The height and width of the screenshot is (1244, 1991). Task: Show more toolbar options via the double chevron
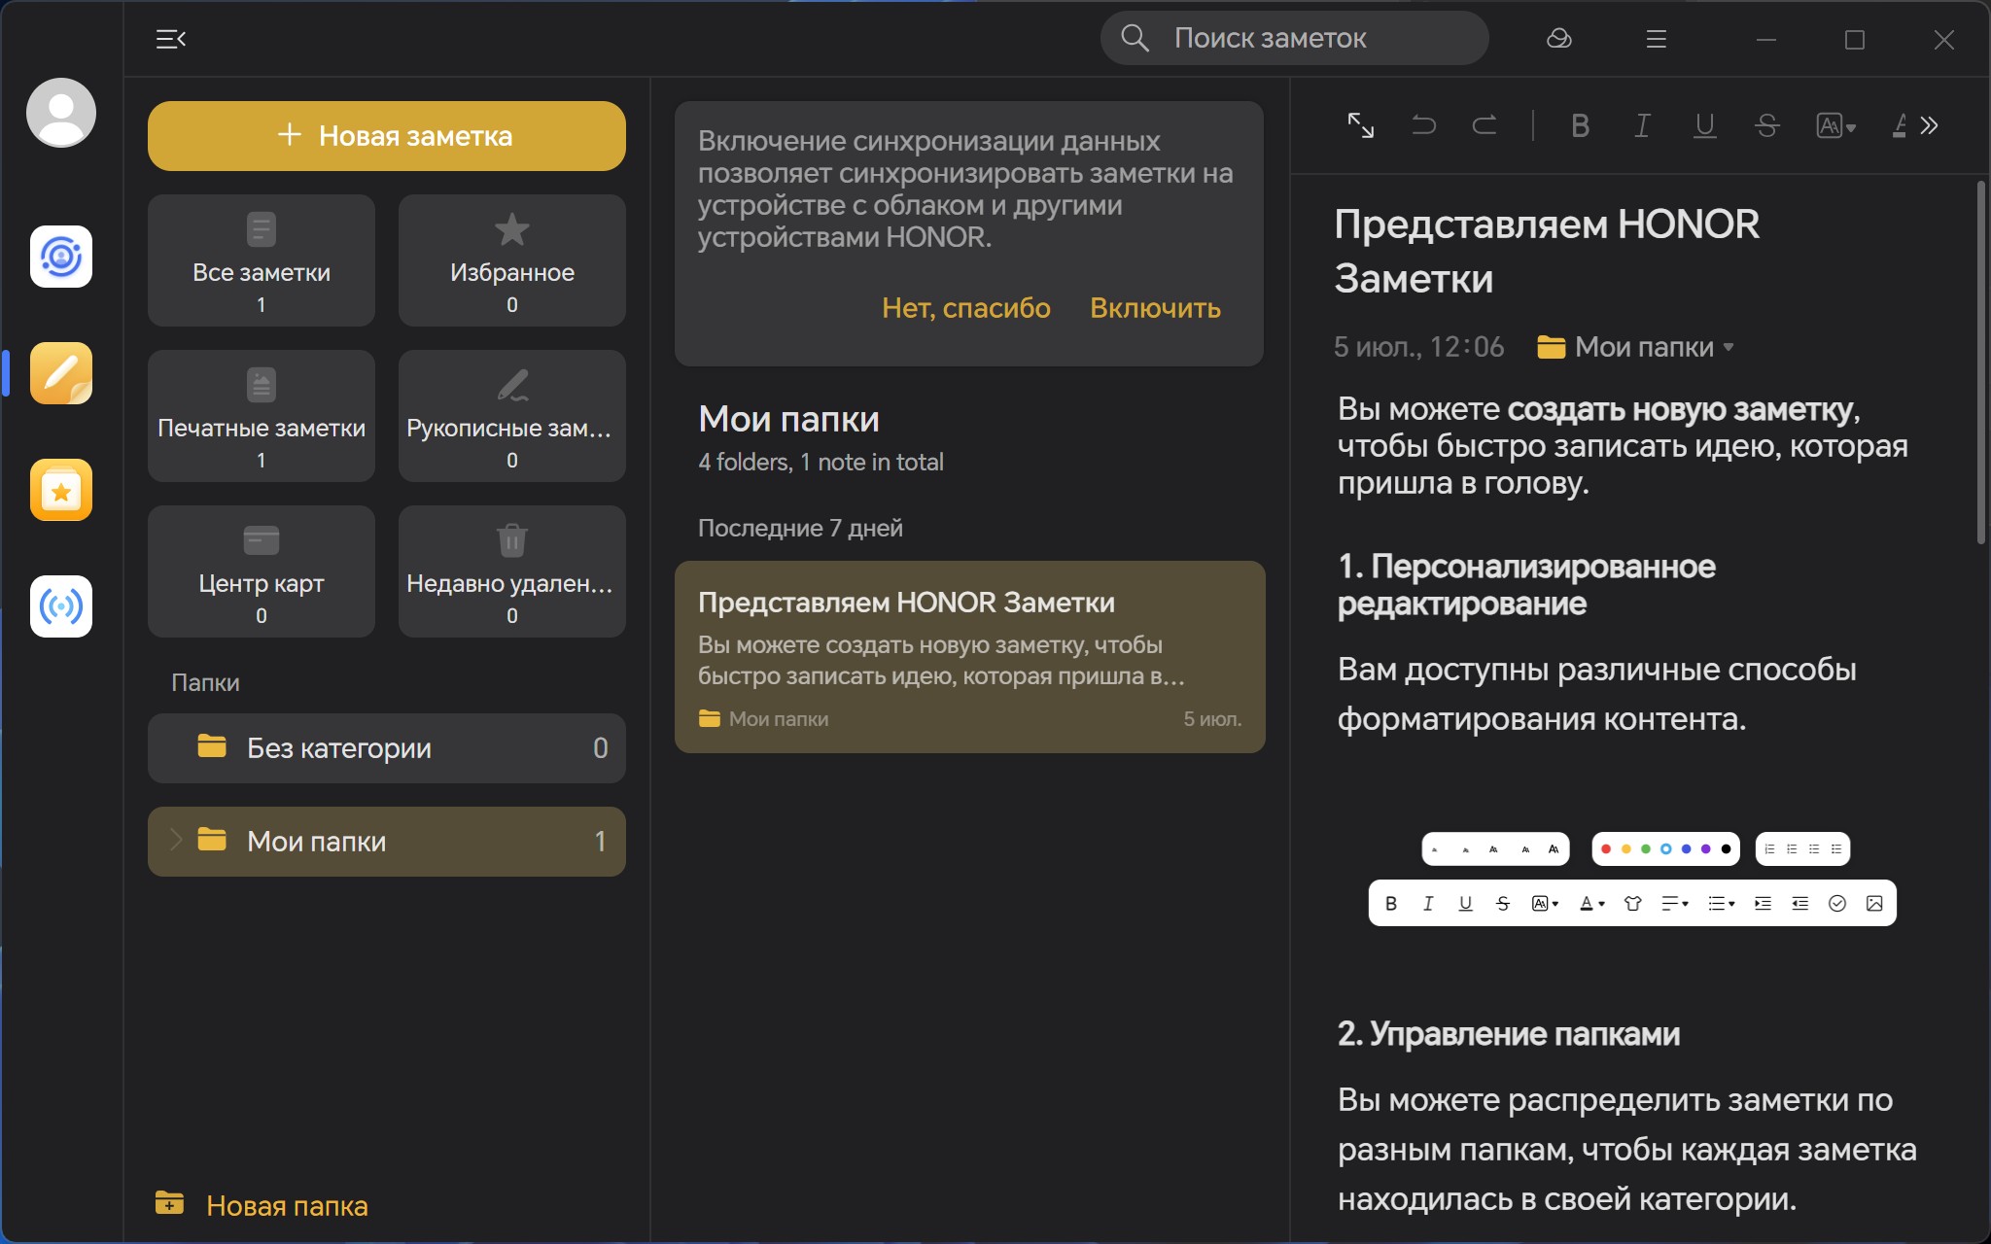[x=1930, y=125]
